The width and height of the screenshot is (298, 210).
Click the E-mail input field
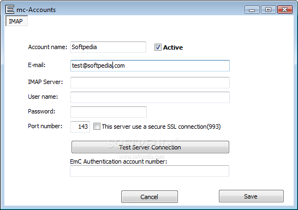click(150, 65)
